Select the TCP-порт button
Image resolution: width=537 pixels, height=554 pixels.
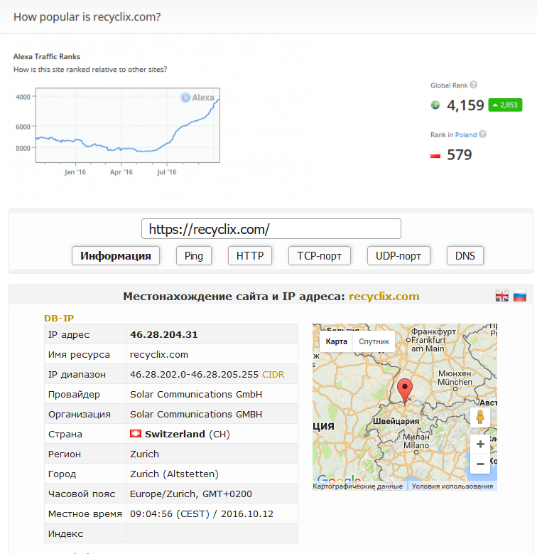320,256
